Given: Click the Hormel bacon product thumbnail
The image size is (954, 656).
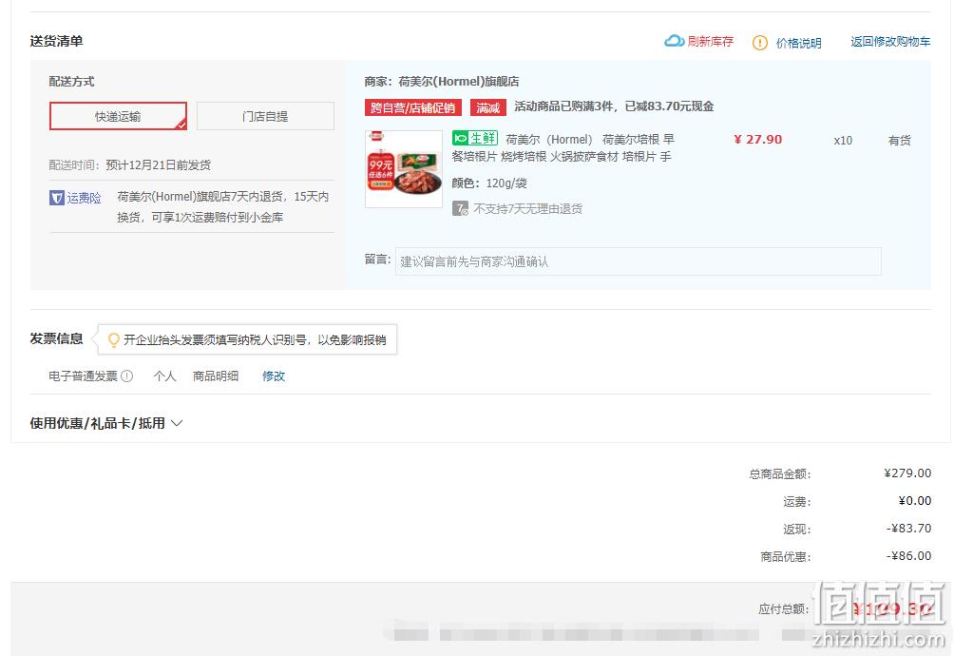Looking at the screenshot, I should point(404,169).
